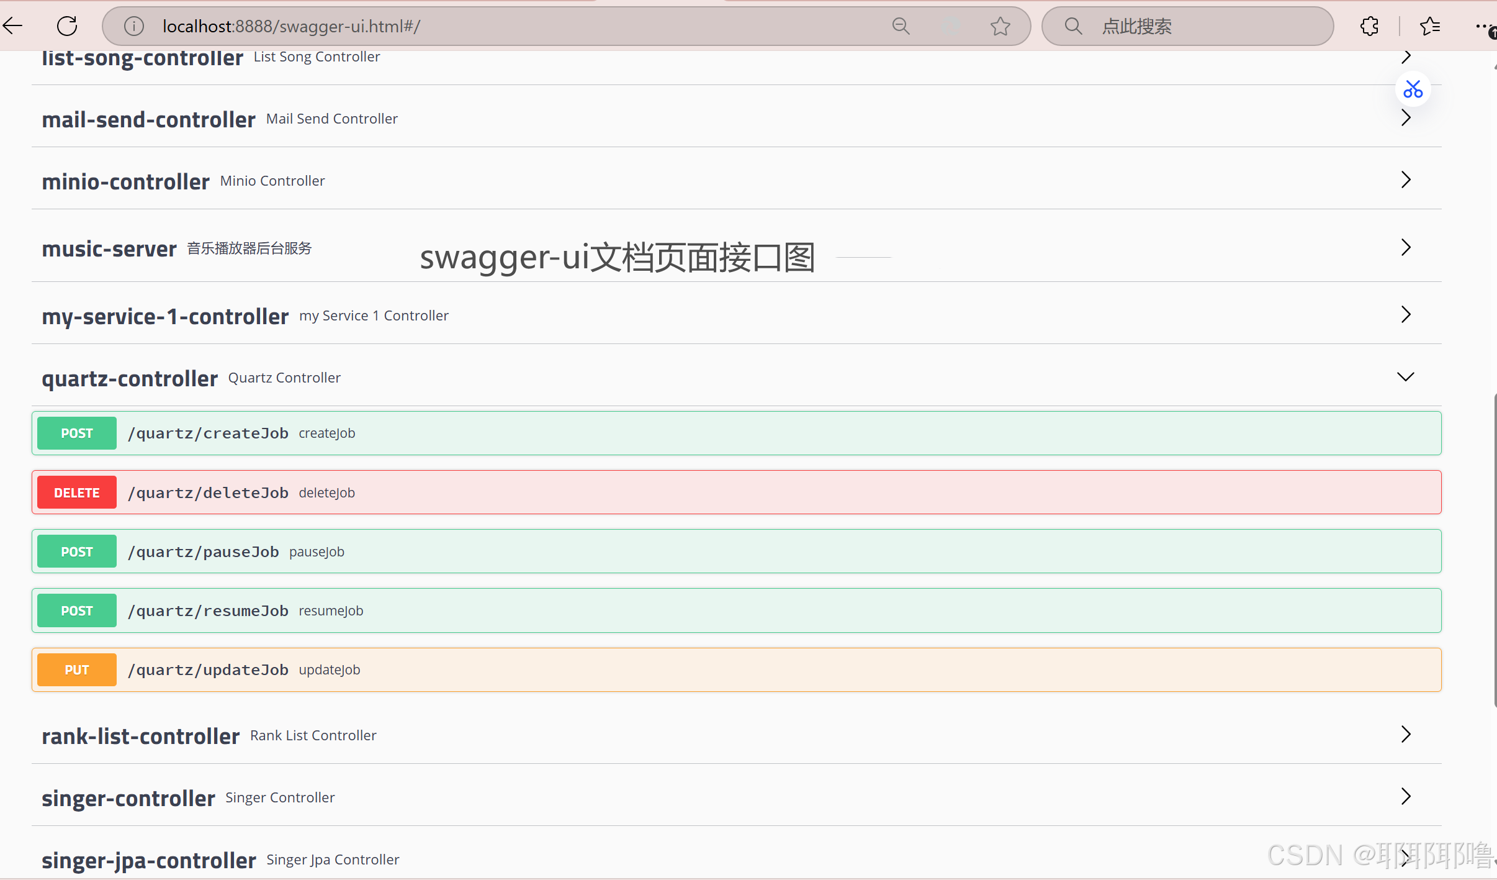Open the browser extensions puzzle icon
Screen dimensions: 1497x880
1369,26
